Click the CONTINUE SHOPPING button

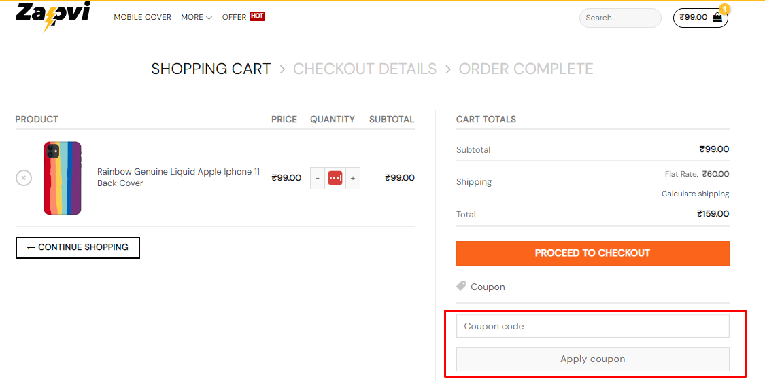[78, 247]
